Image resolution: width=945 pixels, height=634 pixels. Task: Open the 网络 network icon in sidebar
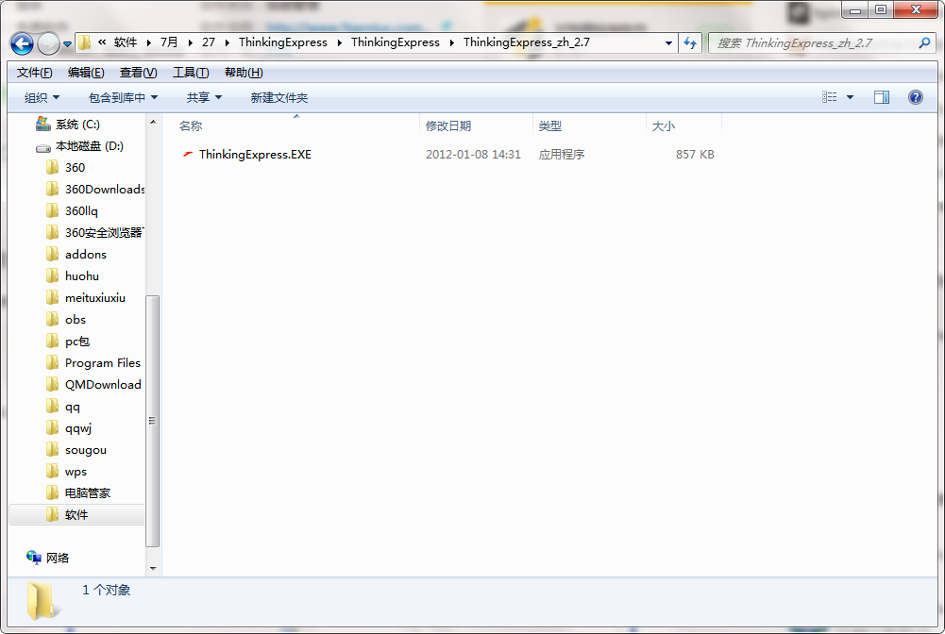34,558
